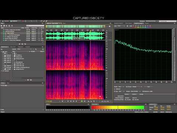Open the Media Browser tab

pyautogui.click(x=5, y=47)
